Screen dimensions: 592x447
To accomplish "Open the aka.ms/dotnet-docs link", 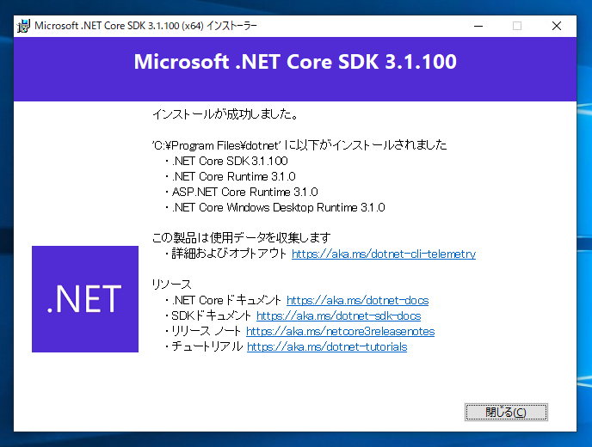I will [x=358, y=300].
